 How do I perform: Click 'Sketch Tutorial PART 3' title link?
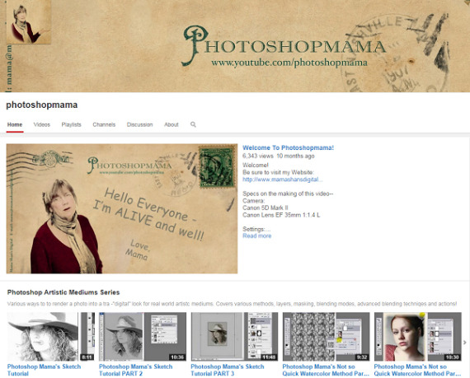[x=228, y=370]
